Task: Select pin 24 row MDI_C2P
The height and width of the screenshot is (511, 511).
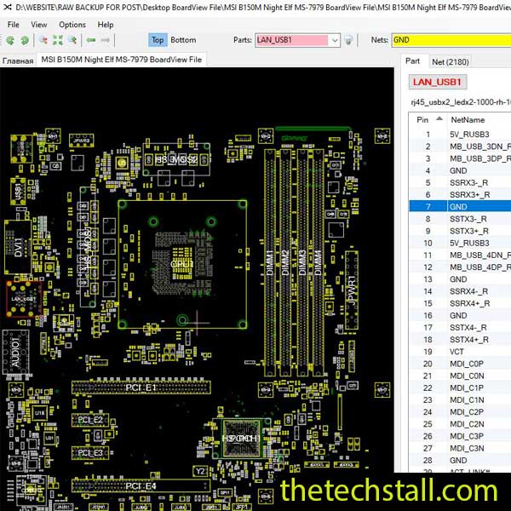Action: (x=460, y=411)
